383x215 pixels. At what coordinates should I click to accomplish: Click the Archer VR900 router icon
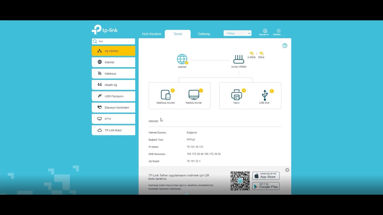click(239, 59)
